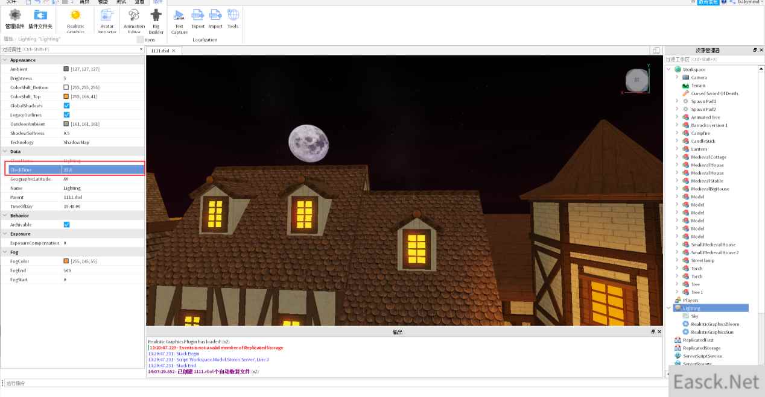Image resolution: width=765 pixels, height=397 pixels.
Task: Click the Brightness value field
Action: click(x=103, y=78)
